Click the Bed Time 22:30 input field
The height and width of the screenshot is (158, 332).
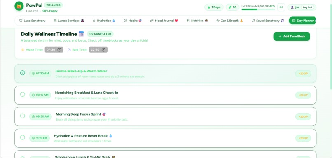tap(98, 50)
